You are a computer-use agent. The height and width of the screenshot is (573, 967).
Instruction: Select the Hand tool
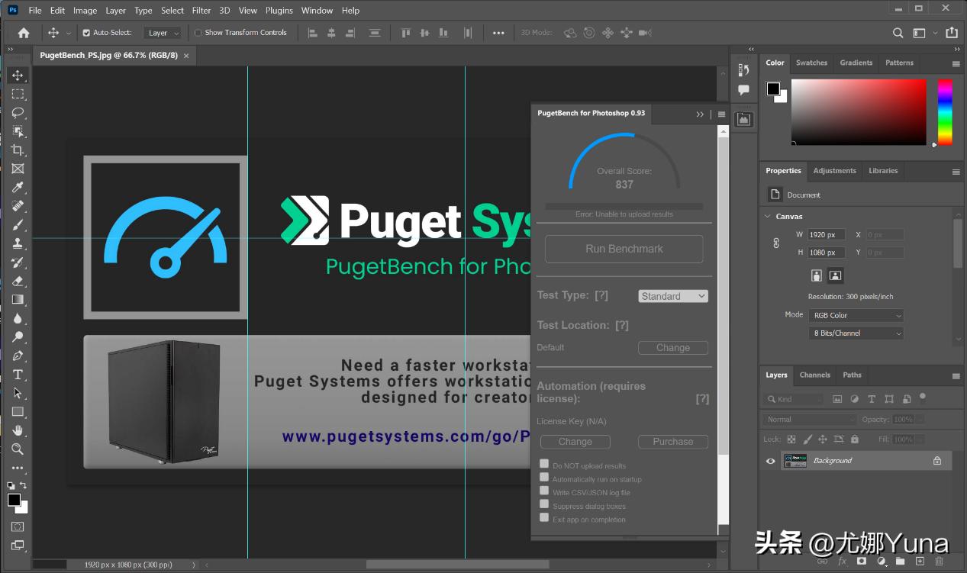coord(18,431)
